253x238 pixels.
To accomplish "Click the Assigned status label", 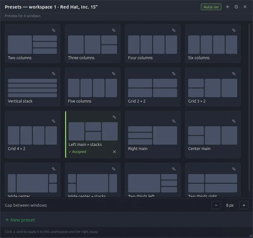I will click(77, 152).
